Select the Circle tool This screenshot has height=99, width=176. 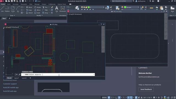[13, 9]
